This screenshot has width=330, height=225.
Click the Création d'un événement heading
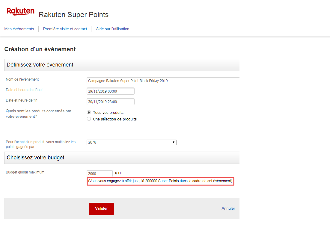tap(40, 49)
